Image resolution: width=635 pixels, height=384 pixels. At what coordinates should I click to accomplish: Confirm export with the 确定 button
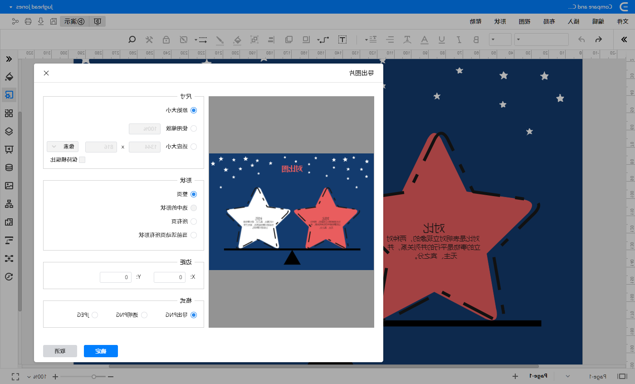click(101, 351)
